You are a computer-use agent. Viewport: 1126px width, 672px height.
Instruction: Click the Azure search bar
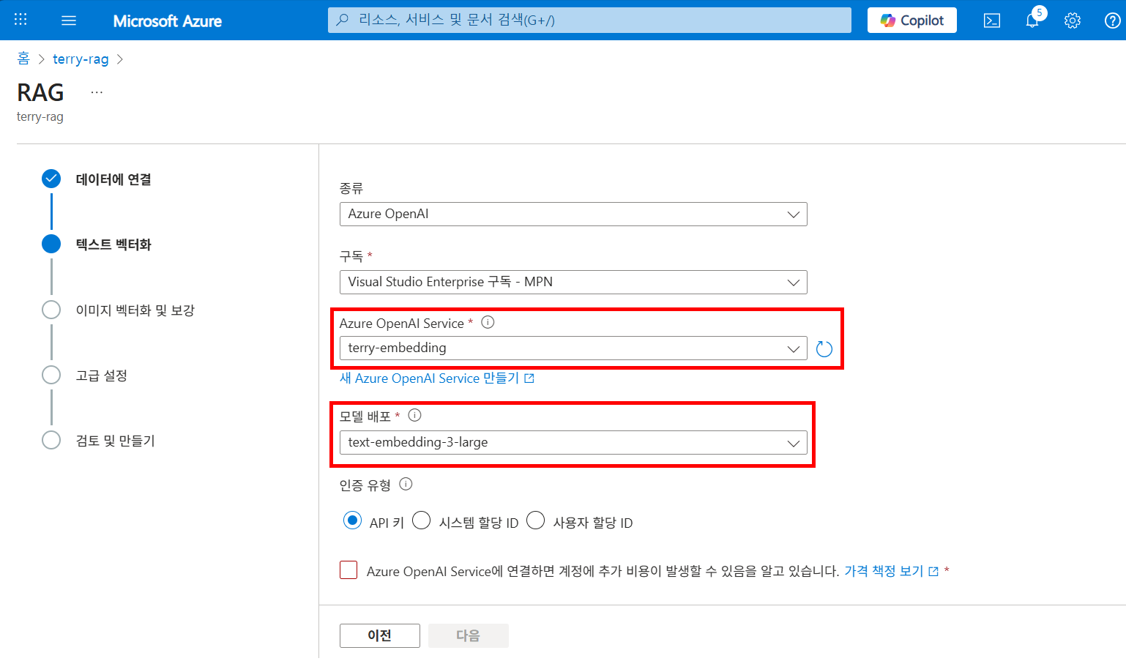coord(589,20)
